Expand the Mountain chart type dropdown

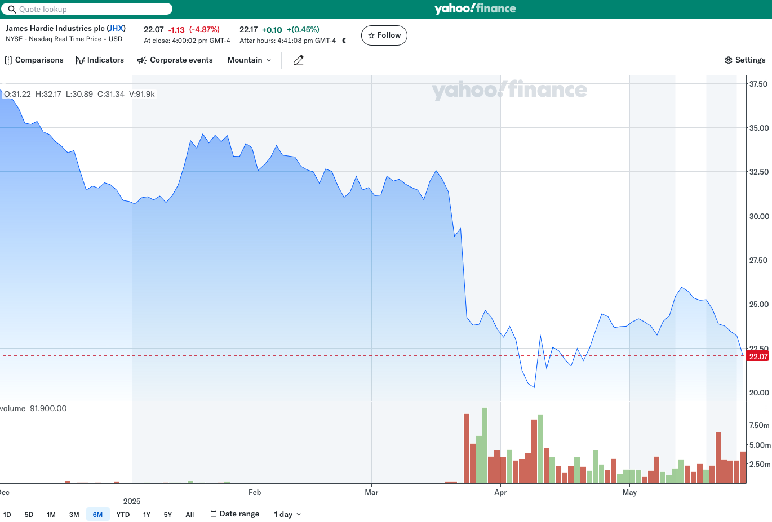tap(249, 60)
